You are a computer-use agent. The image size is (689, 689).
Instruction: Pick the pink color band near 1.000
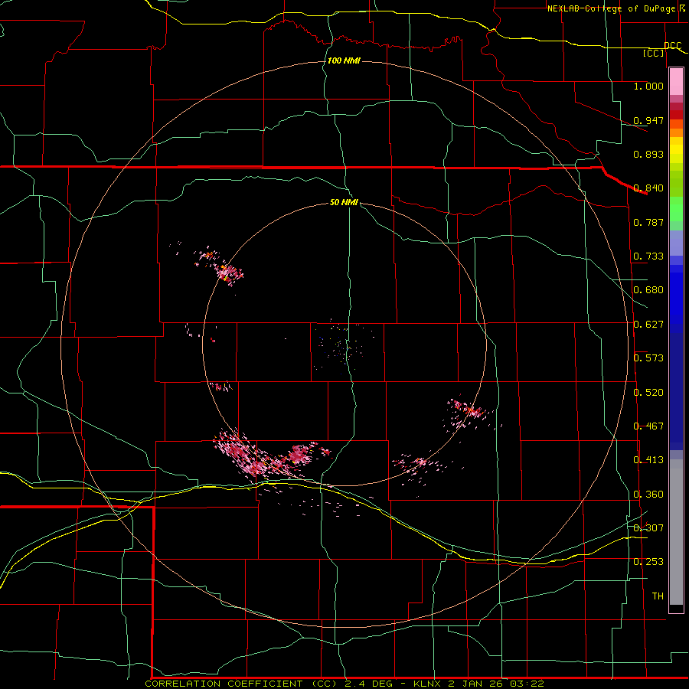click(676, 82)
